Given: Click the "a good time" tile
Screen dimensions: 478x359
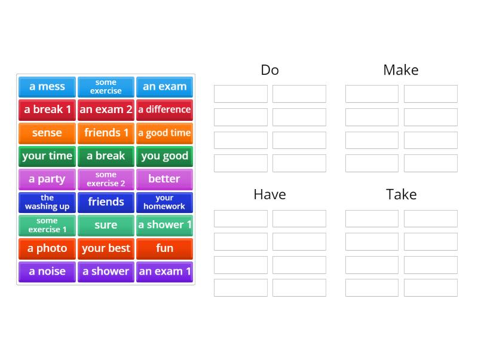Looking at the screenshot, I should [x=164, y=133].
